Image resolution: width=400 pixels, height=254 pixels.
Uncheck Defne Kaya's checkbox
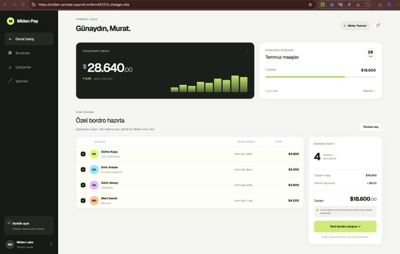point(83,154)
